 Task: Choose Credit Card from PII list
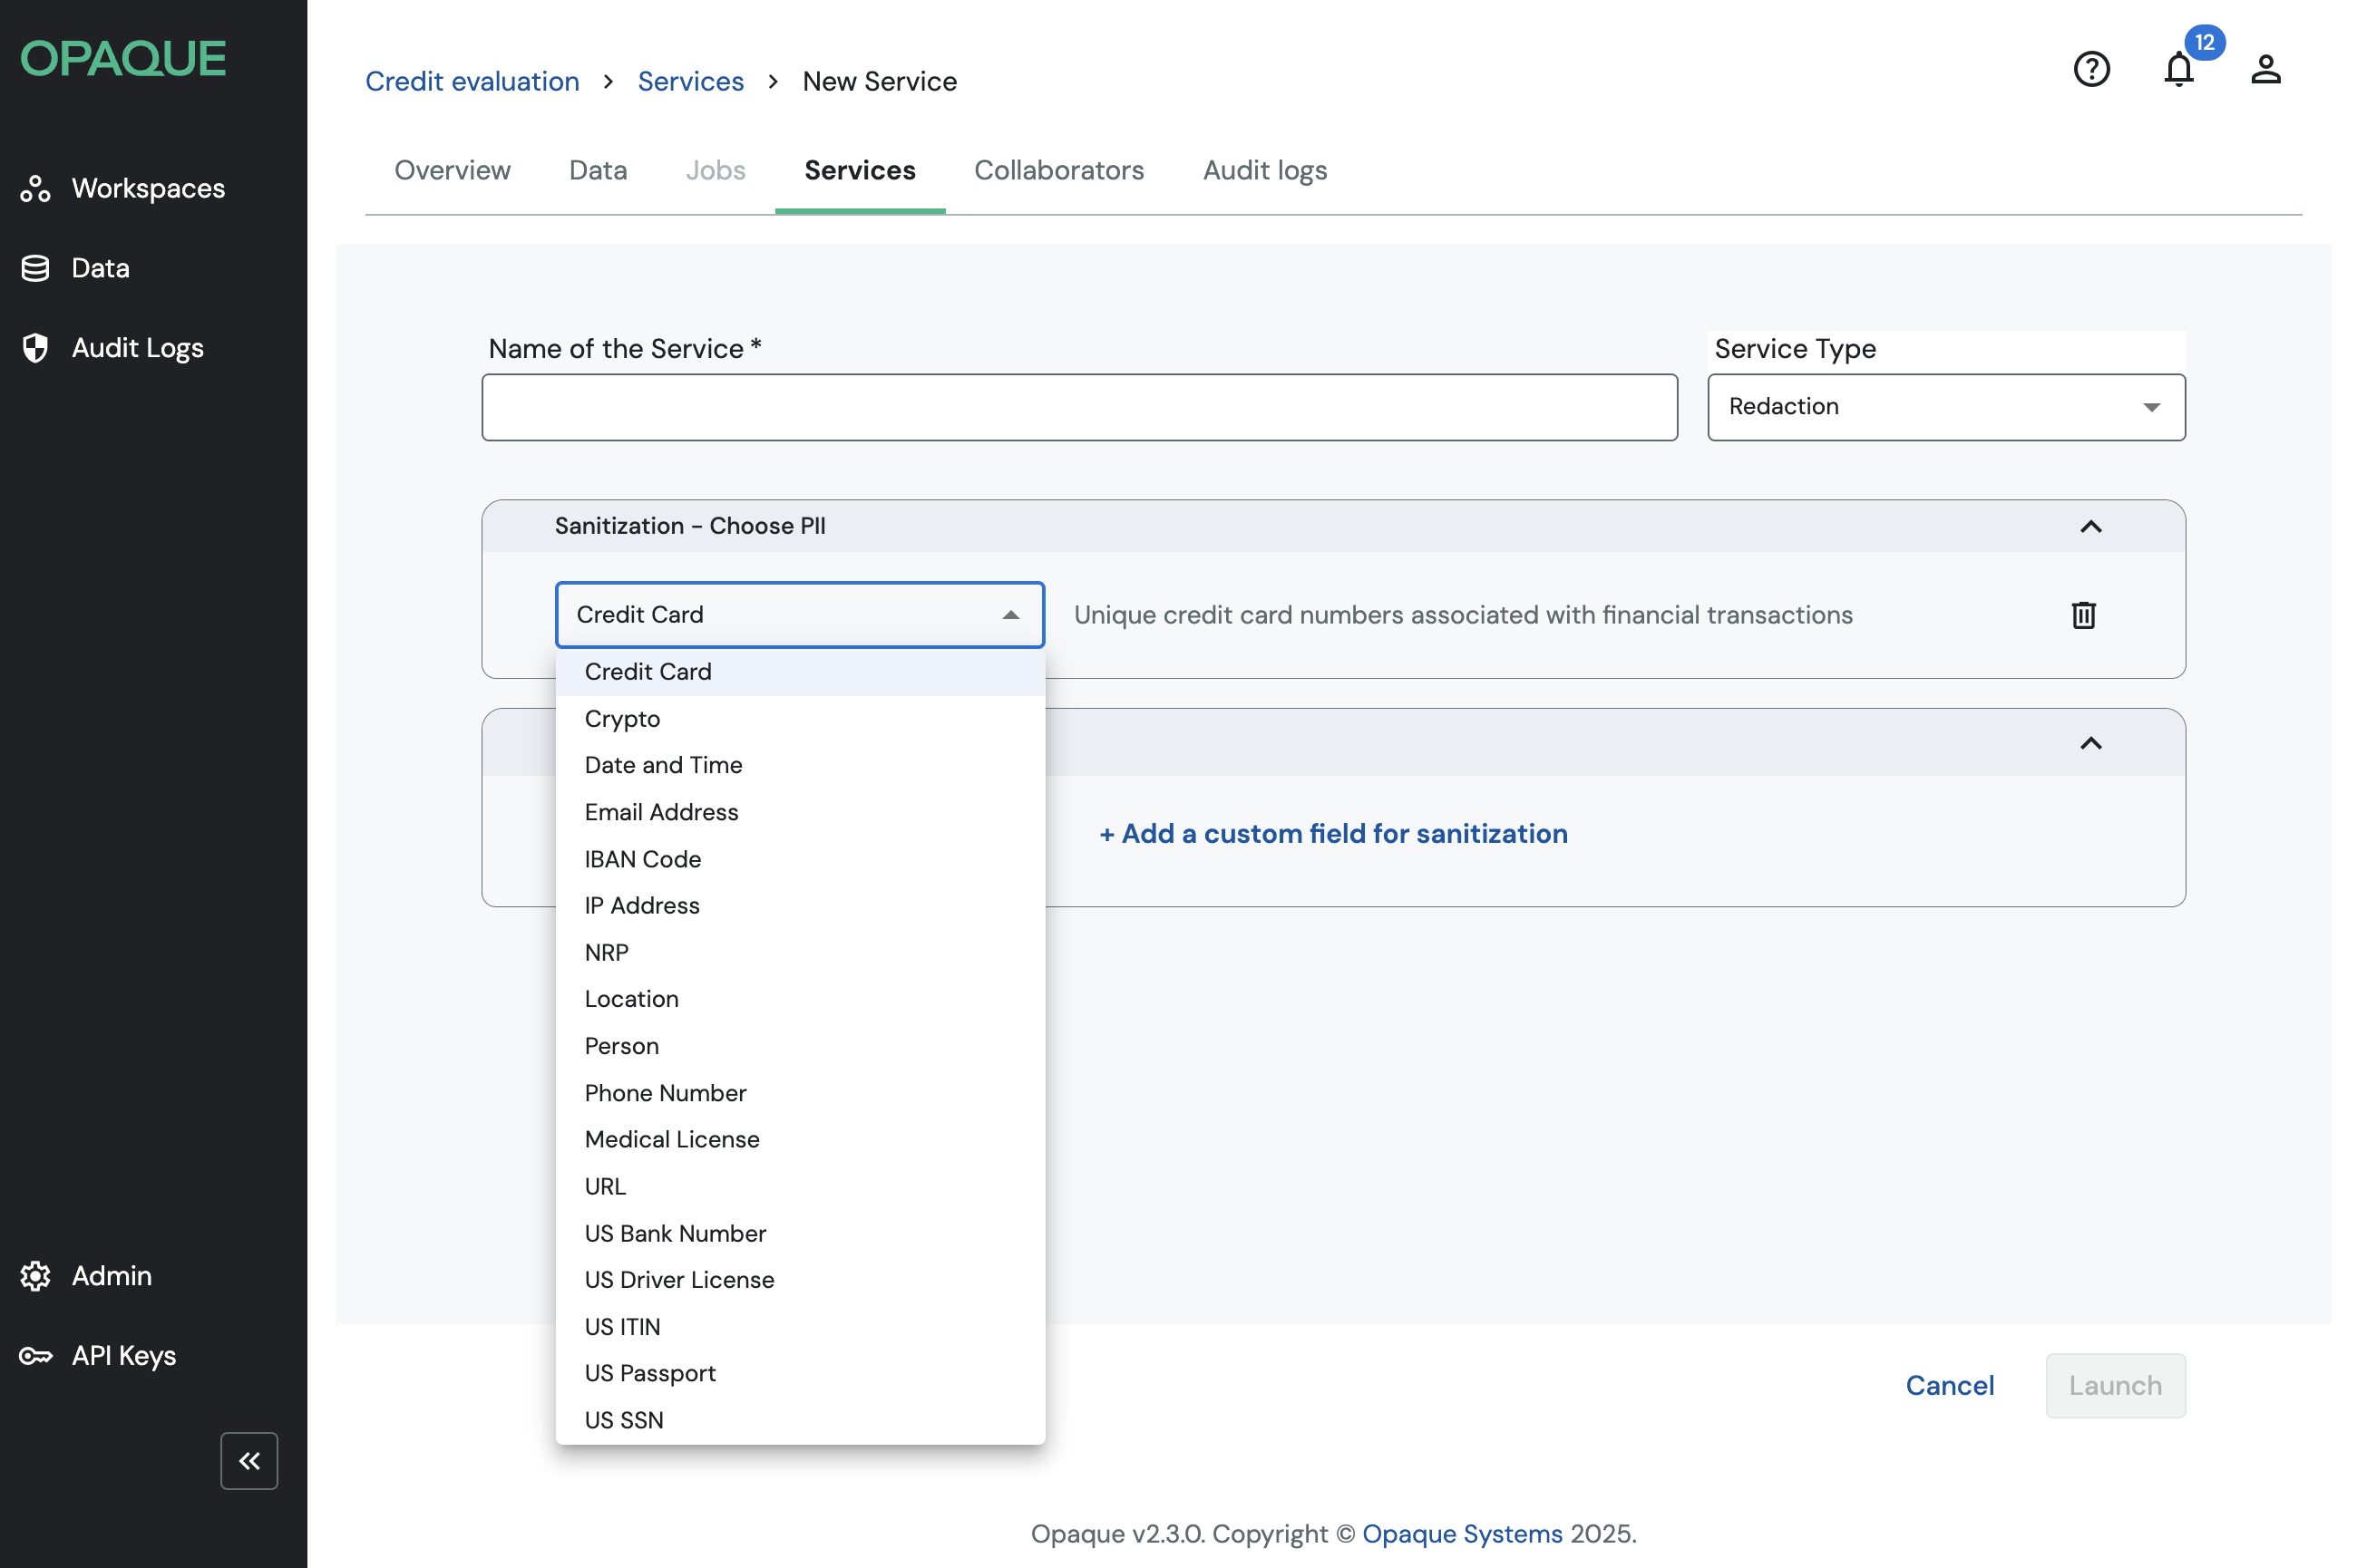click(x=801, y=672)
